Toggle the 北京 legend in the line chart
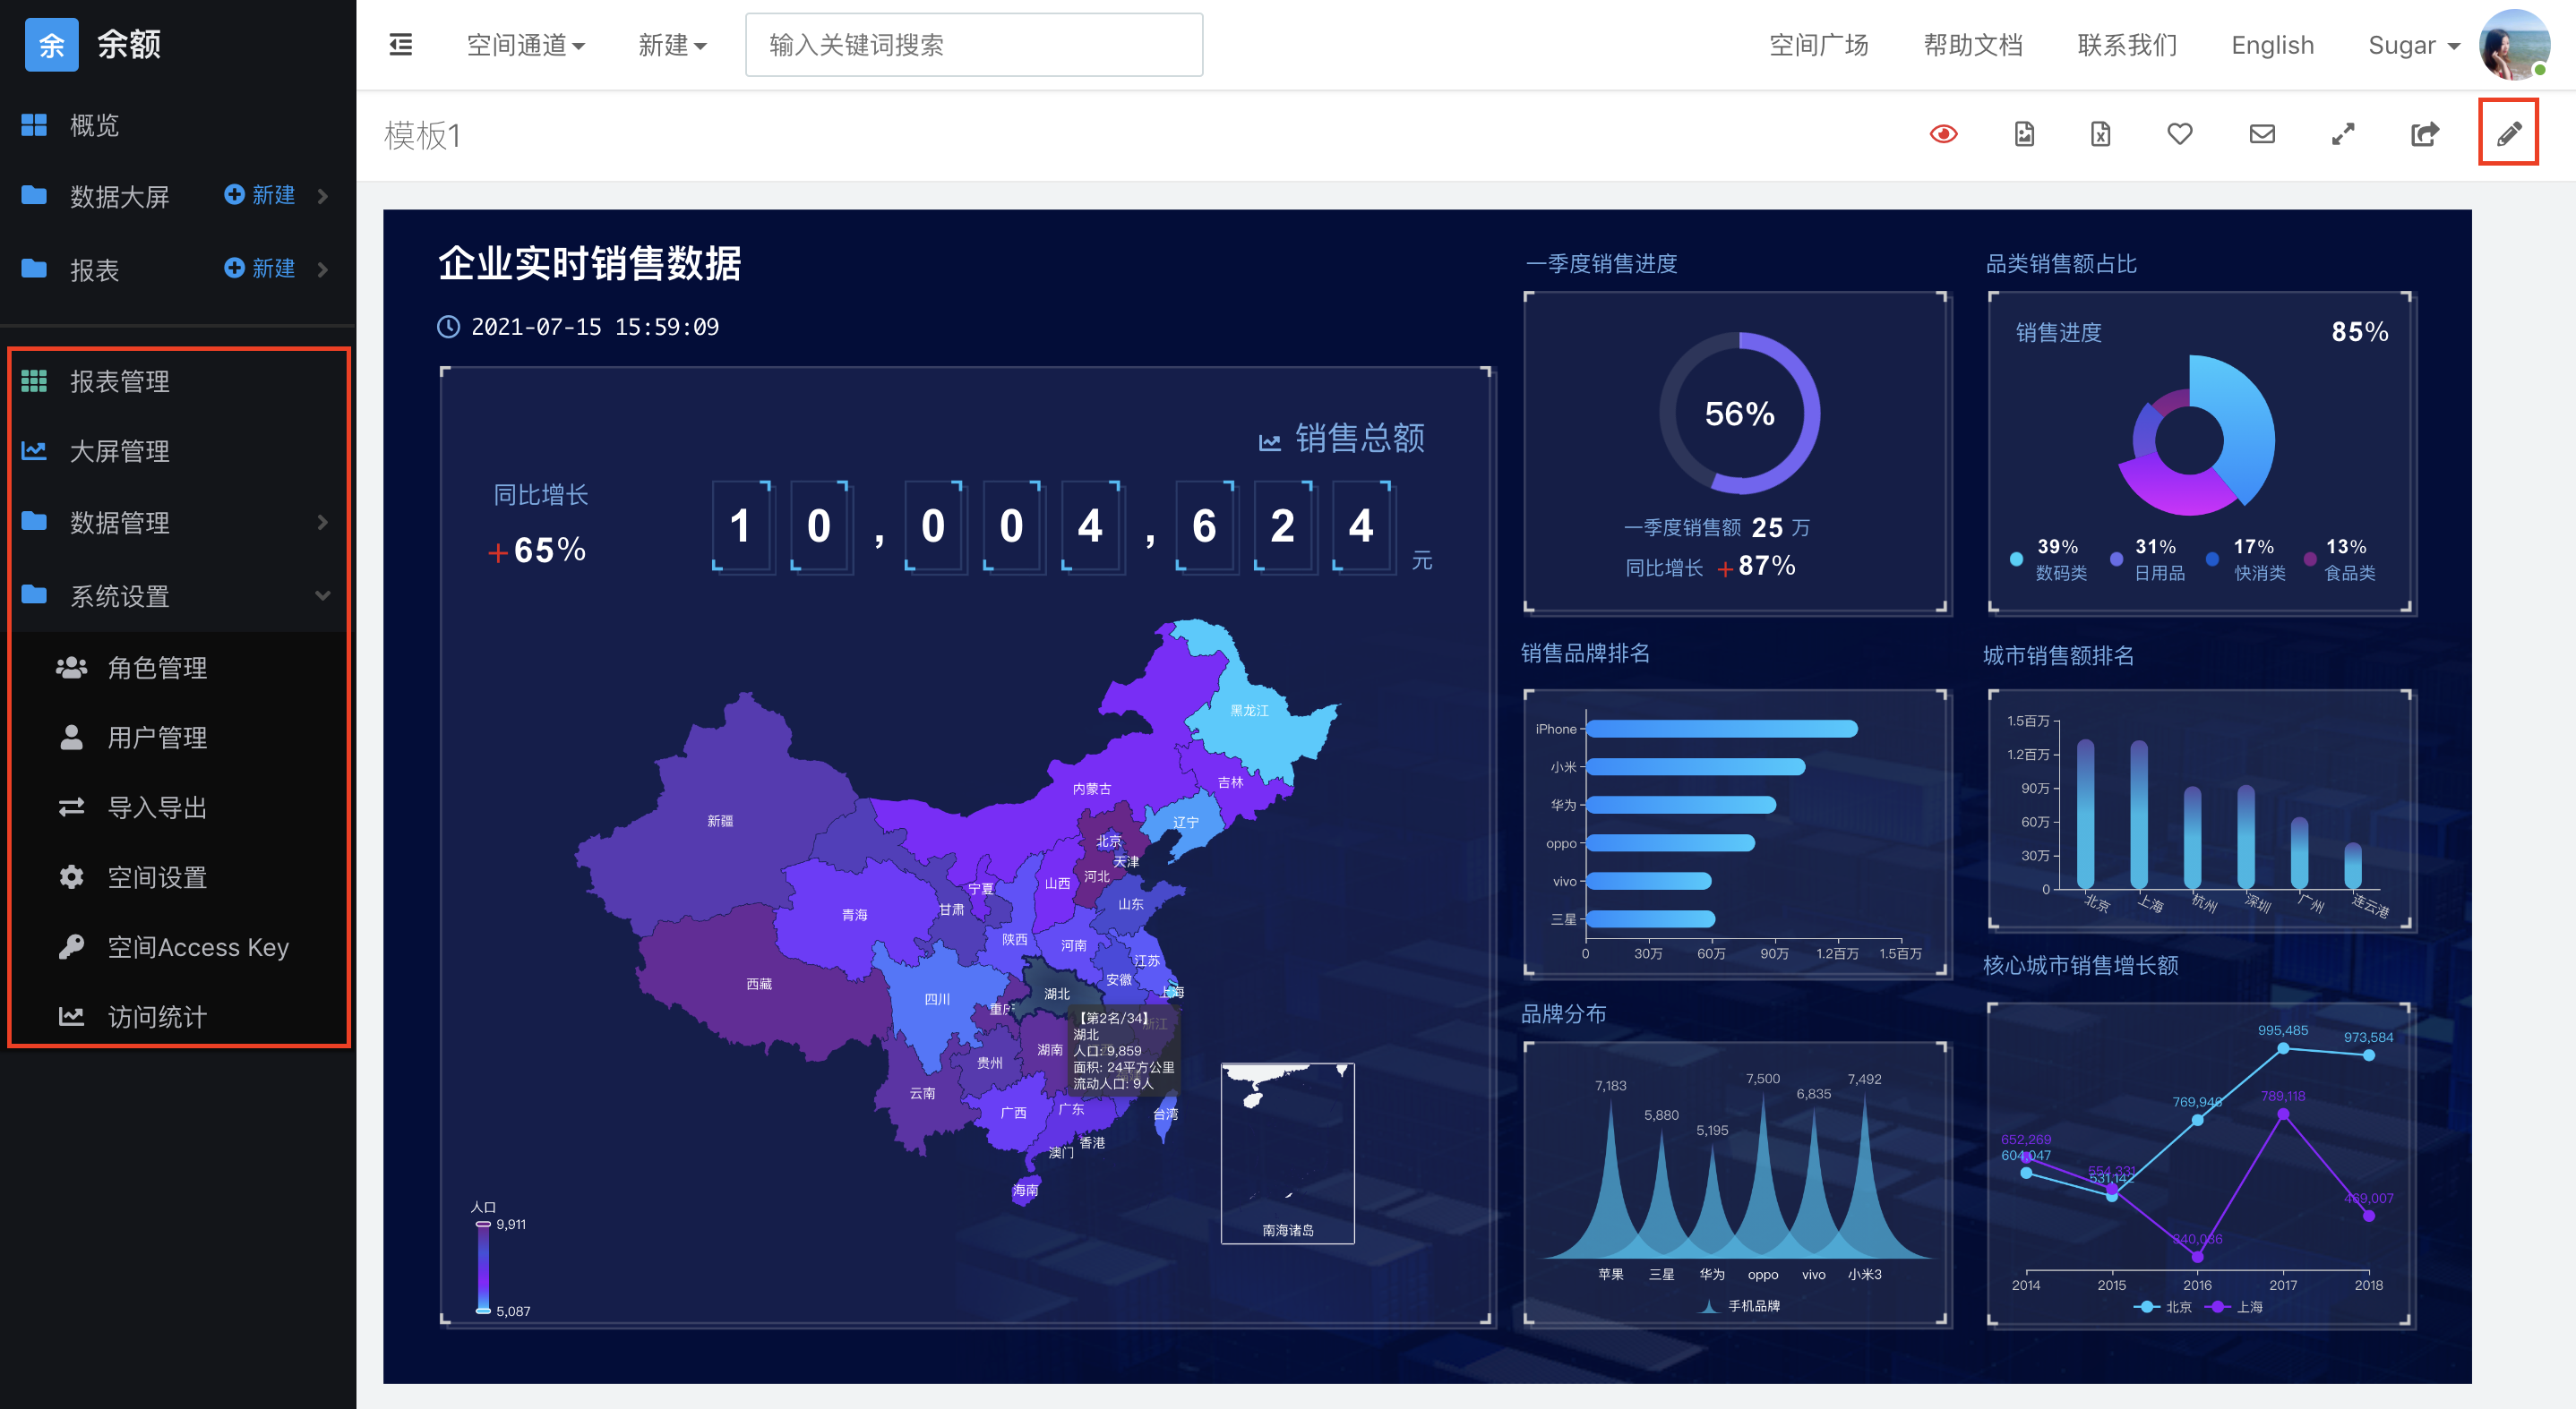Screen dimensions: 2576x1409 pyautogui.click(x=2162, y=1306)
